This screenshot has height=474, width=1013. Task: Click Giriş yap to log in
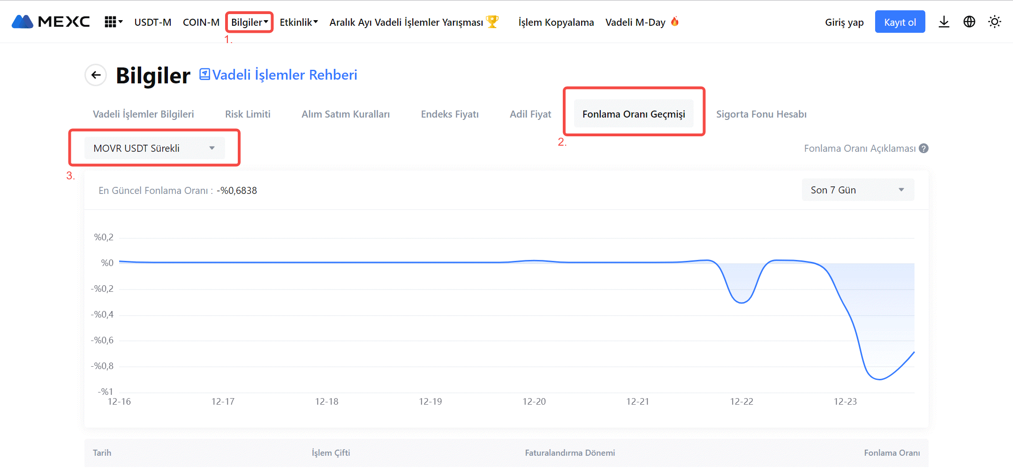pos(844,22)
